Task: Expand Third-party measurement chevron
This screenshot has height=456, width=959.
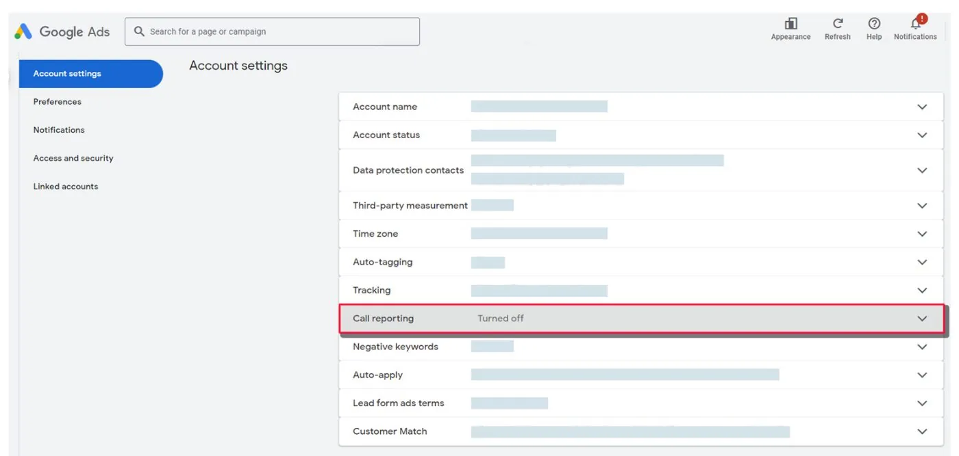Action: (x=922, y=206)
